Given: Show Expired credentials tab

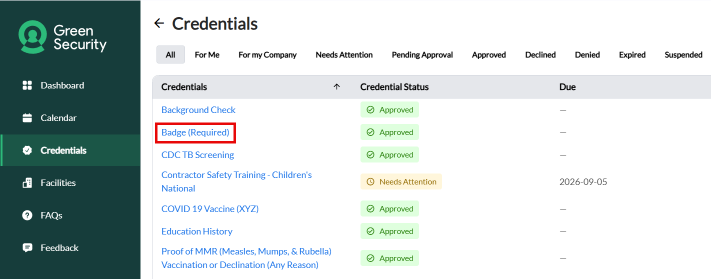Looking at the screenshot, I should point(632,55).
